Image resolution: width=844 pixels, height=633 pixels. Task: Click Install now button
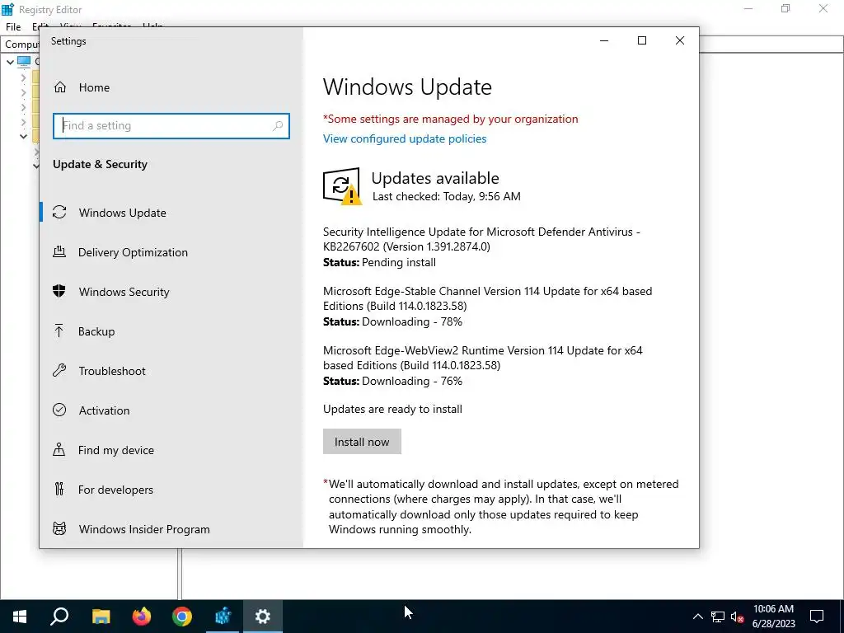tap(362, 442)
